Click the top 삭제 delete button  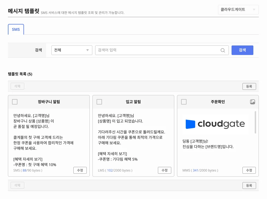coord(17,86)
